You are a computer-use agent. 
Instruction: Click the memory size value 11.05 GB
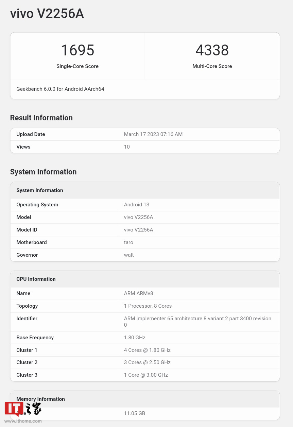134,413
